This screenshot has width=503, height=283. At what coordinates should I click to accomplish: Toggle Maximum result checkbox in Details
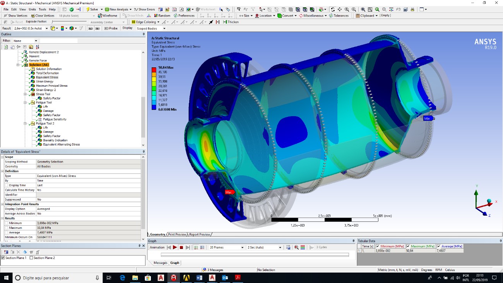6,228
